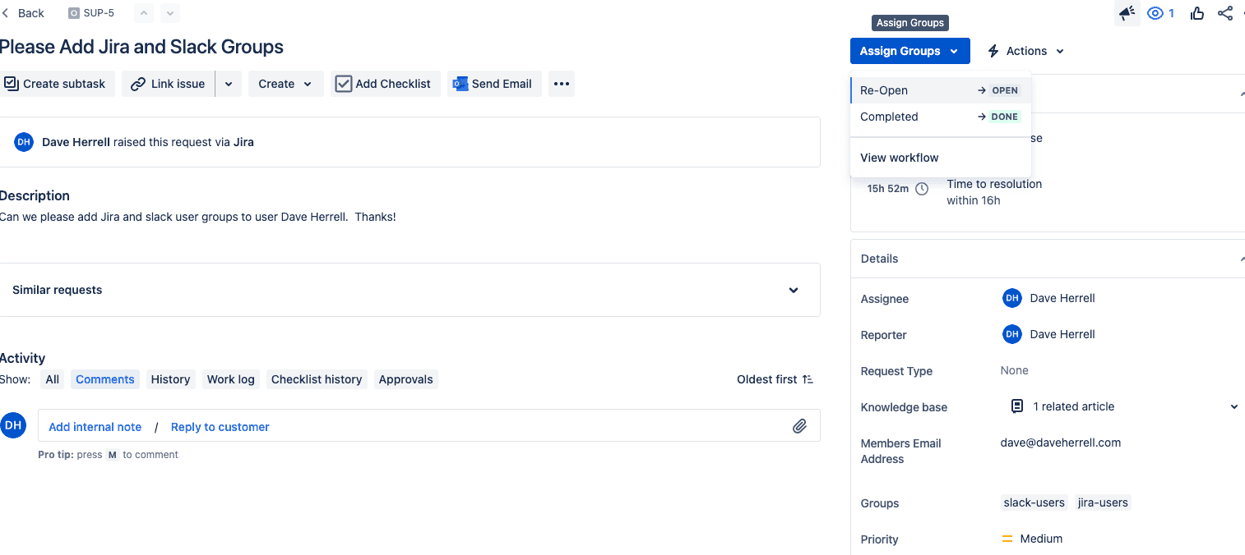Click Reply to customer
1245x555 pixels.
[220, 427]
